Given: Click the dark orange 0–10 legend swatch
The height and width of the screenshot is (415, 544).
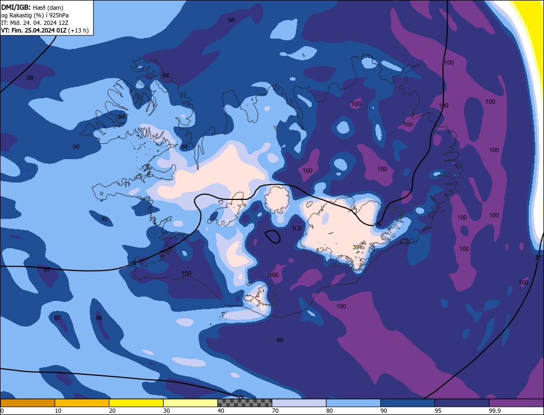Looking at the screenshot, I should pyautogui.click(x=27, y=403).
